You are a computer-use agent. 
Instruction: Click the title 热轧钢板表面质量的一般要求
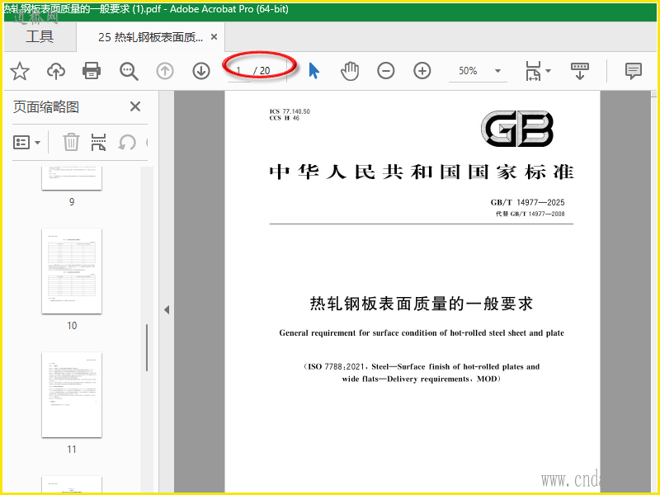point(422,304)
